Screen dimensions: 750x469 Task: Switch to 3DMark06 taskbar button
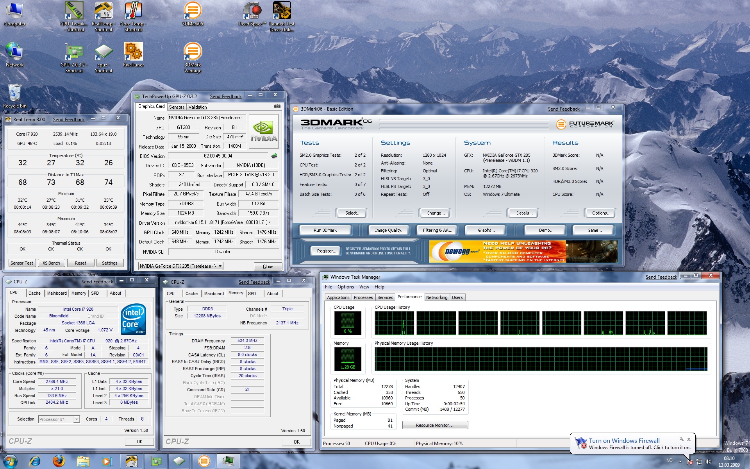coord(204,461)
